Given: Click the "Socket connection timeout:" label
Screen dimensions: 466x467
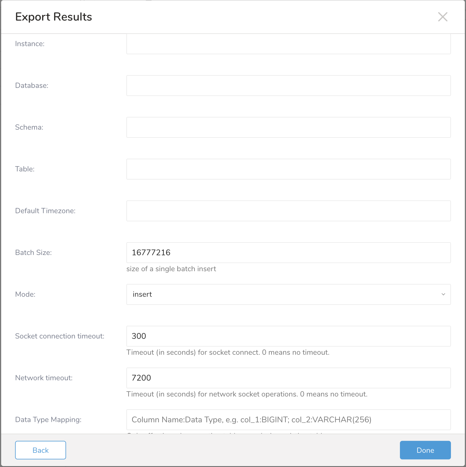Looking at the screenshot, I should pos(60,336).
